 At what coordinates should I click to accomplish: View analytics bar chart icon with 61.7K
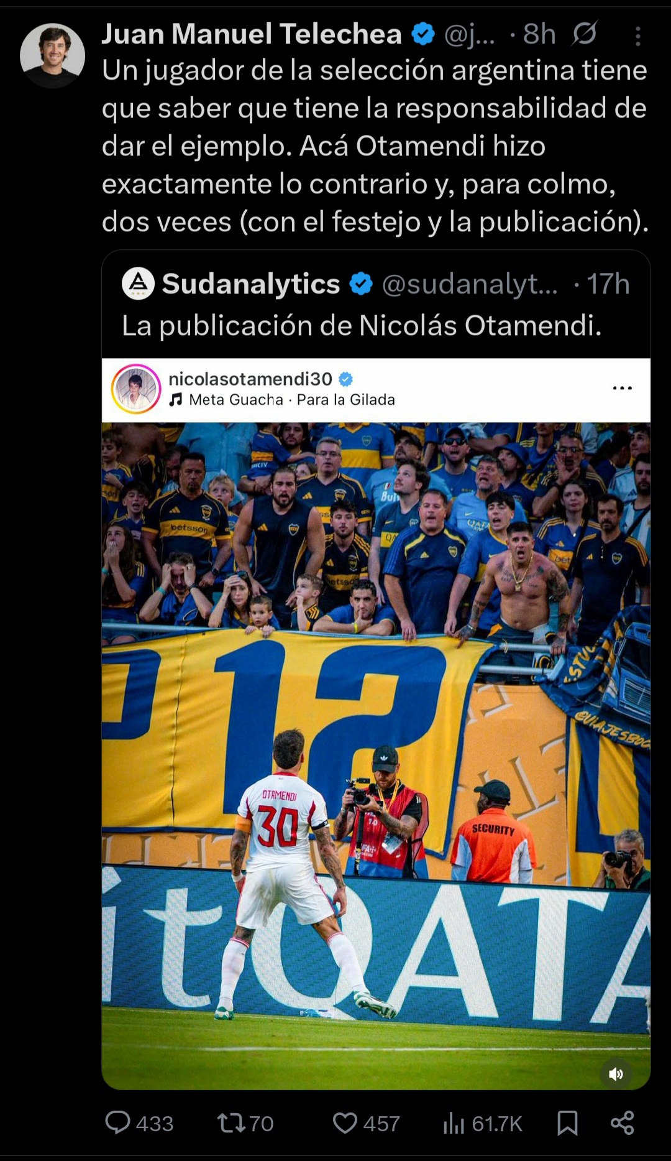454,1123
